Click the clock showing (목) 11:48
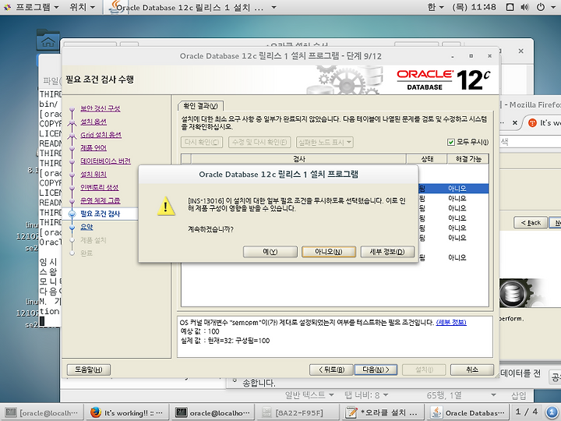 [474, 7]
